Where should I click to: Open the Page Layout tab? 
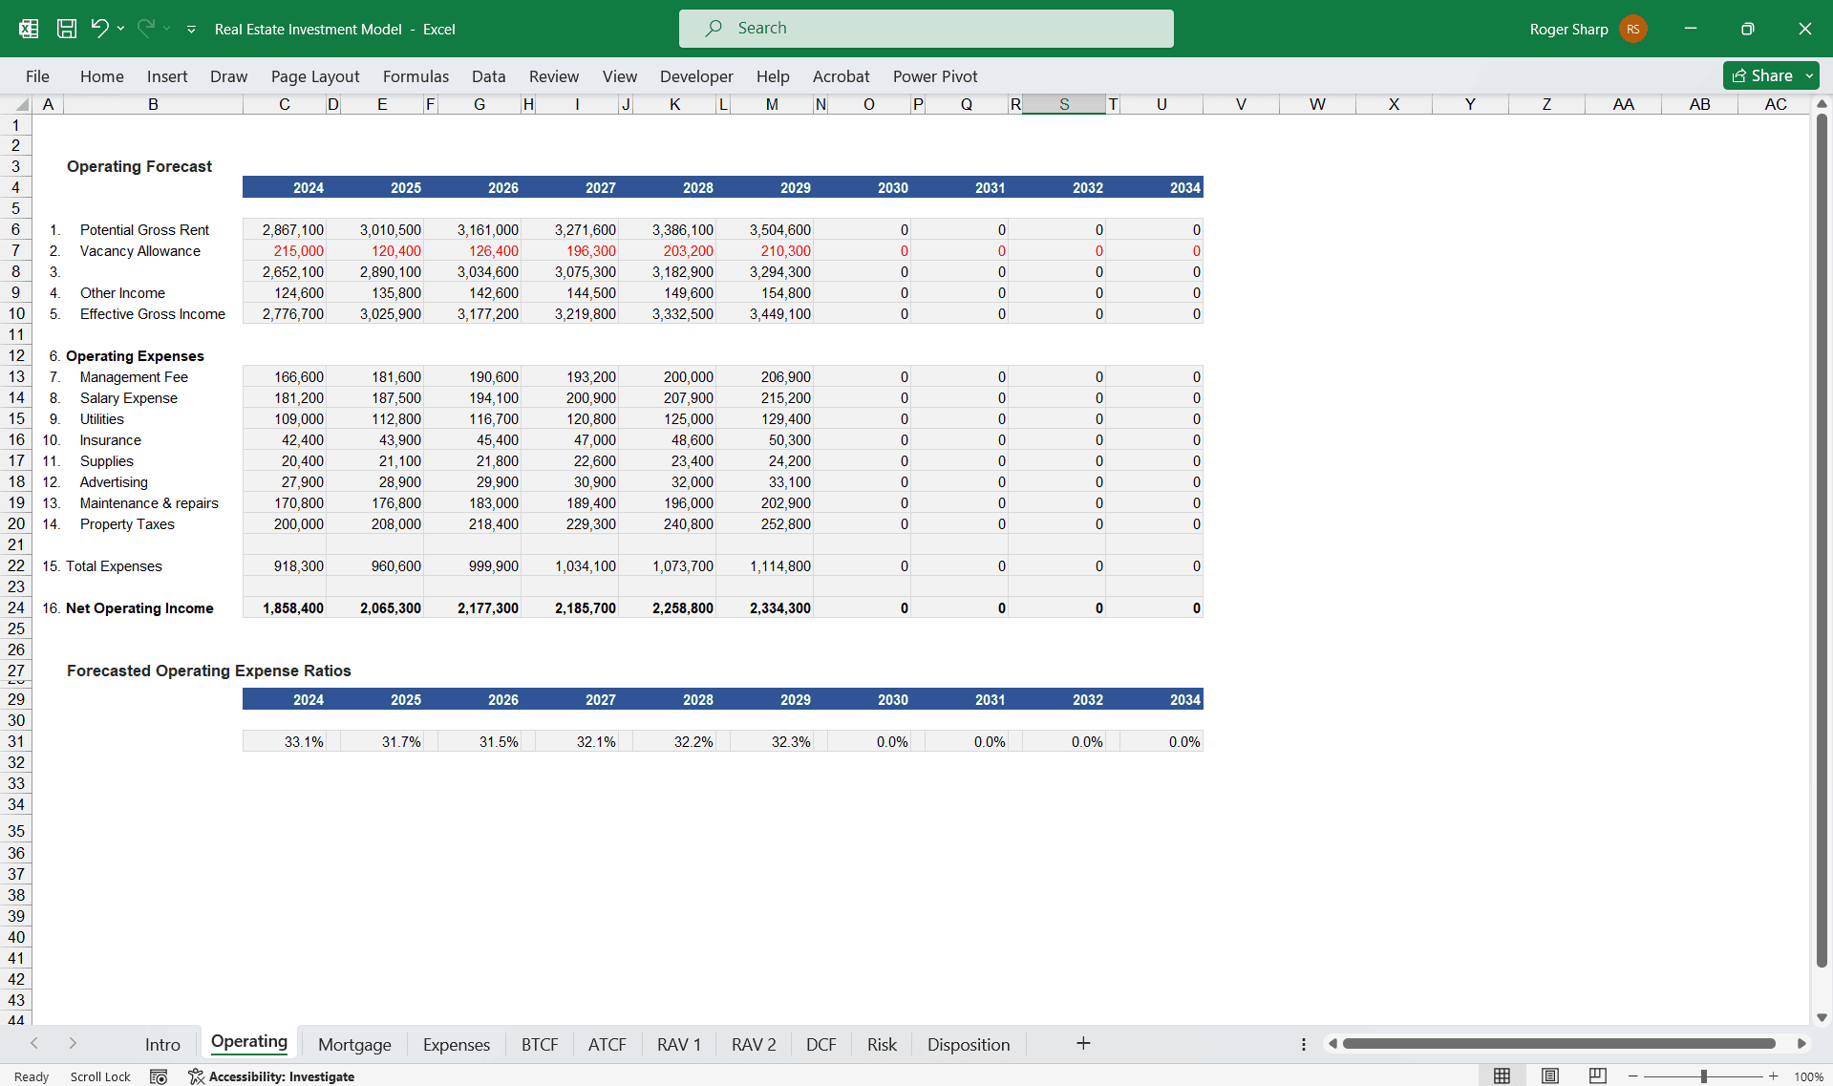point(315,76)
